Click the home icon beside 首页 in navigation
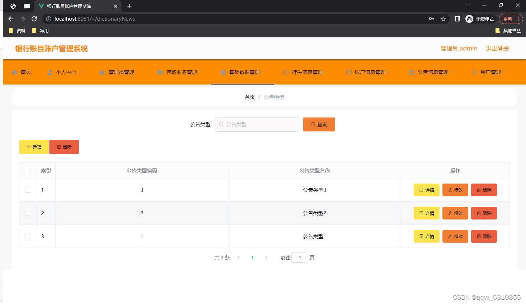 pyautogui.click(x=15, y=72)
